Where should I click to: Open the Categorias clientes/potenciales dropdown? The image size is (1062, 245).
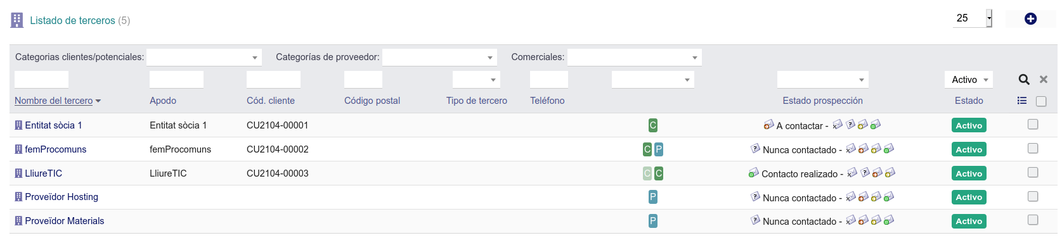(204, 57)
